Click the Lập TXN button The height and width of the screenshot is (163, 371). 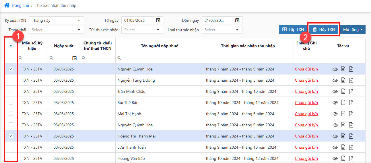coord(293,30)
